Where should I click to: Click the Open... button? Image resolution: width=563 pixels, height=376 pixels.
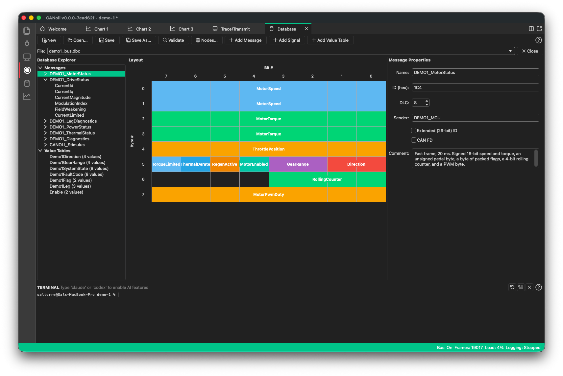(78, 40)
